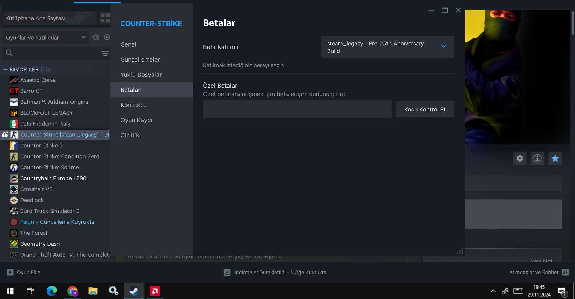Viewport: 575px width, 299px height.
Task: Toggle the favorite star icon
Action: (555, 158)
